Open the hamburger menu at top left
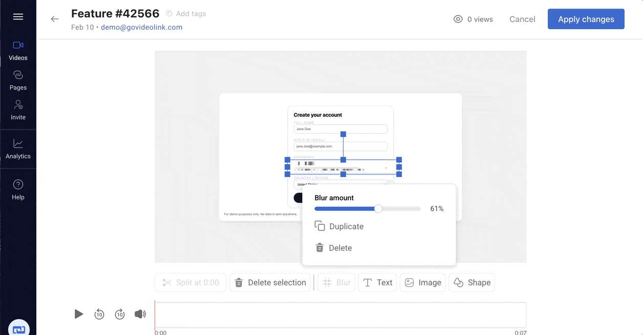 [x=18, y=17]
